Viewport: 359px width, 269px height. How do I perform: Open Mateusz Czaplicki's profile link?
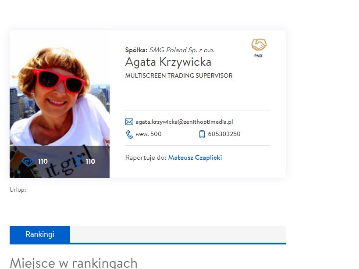pos(195,158)
